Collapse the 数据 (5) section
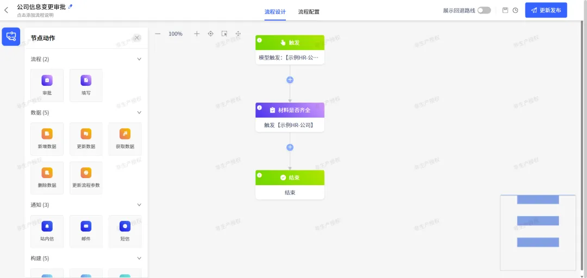This screenshot has width=587, height=278. coord(139,112)
